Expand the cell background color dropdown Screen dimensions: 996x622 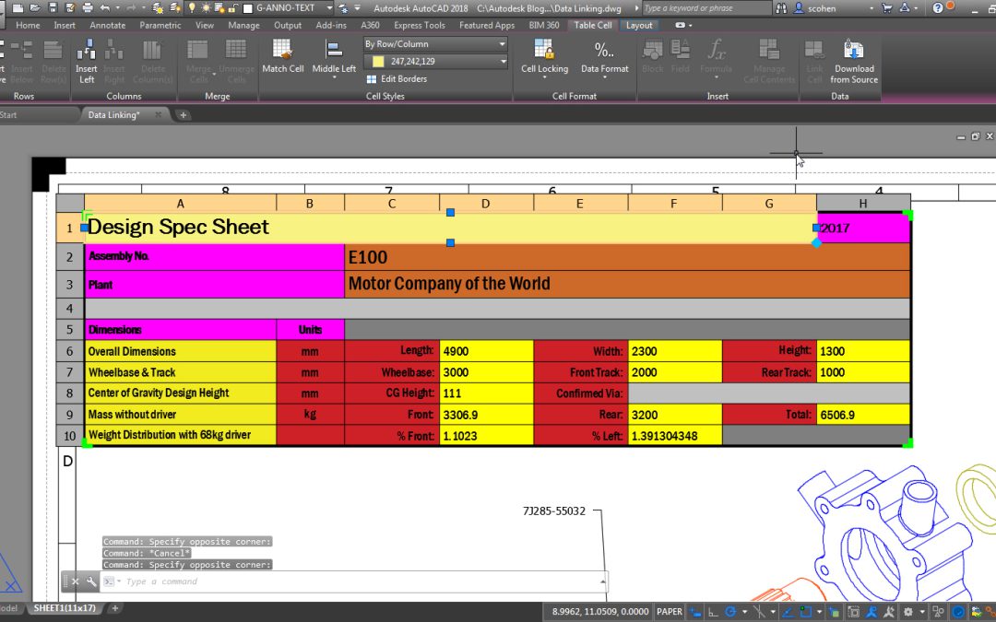(504, 62)
